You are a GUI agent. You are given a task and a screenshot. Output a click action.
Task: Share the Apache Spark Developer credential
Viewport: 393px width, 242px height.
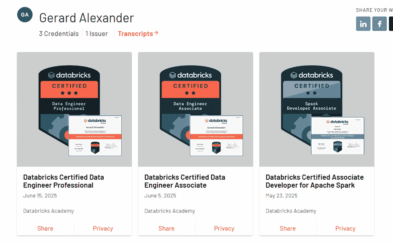click(288, 228)
